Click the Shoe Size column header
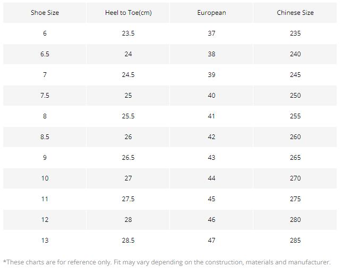 tap(45, 13)
